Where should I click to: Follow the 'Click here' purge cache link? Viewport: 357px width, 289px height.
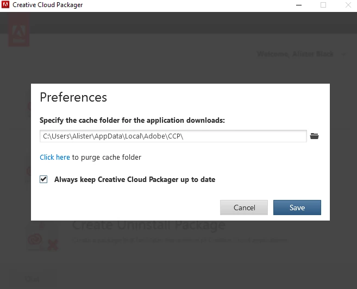[55, 157]
